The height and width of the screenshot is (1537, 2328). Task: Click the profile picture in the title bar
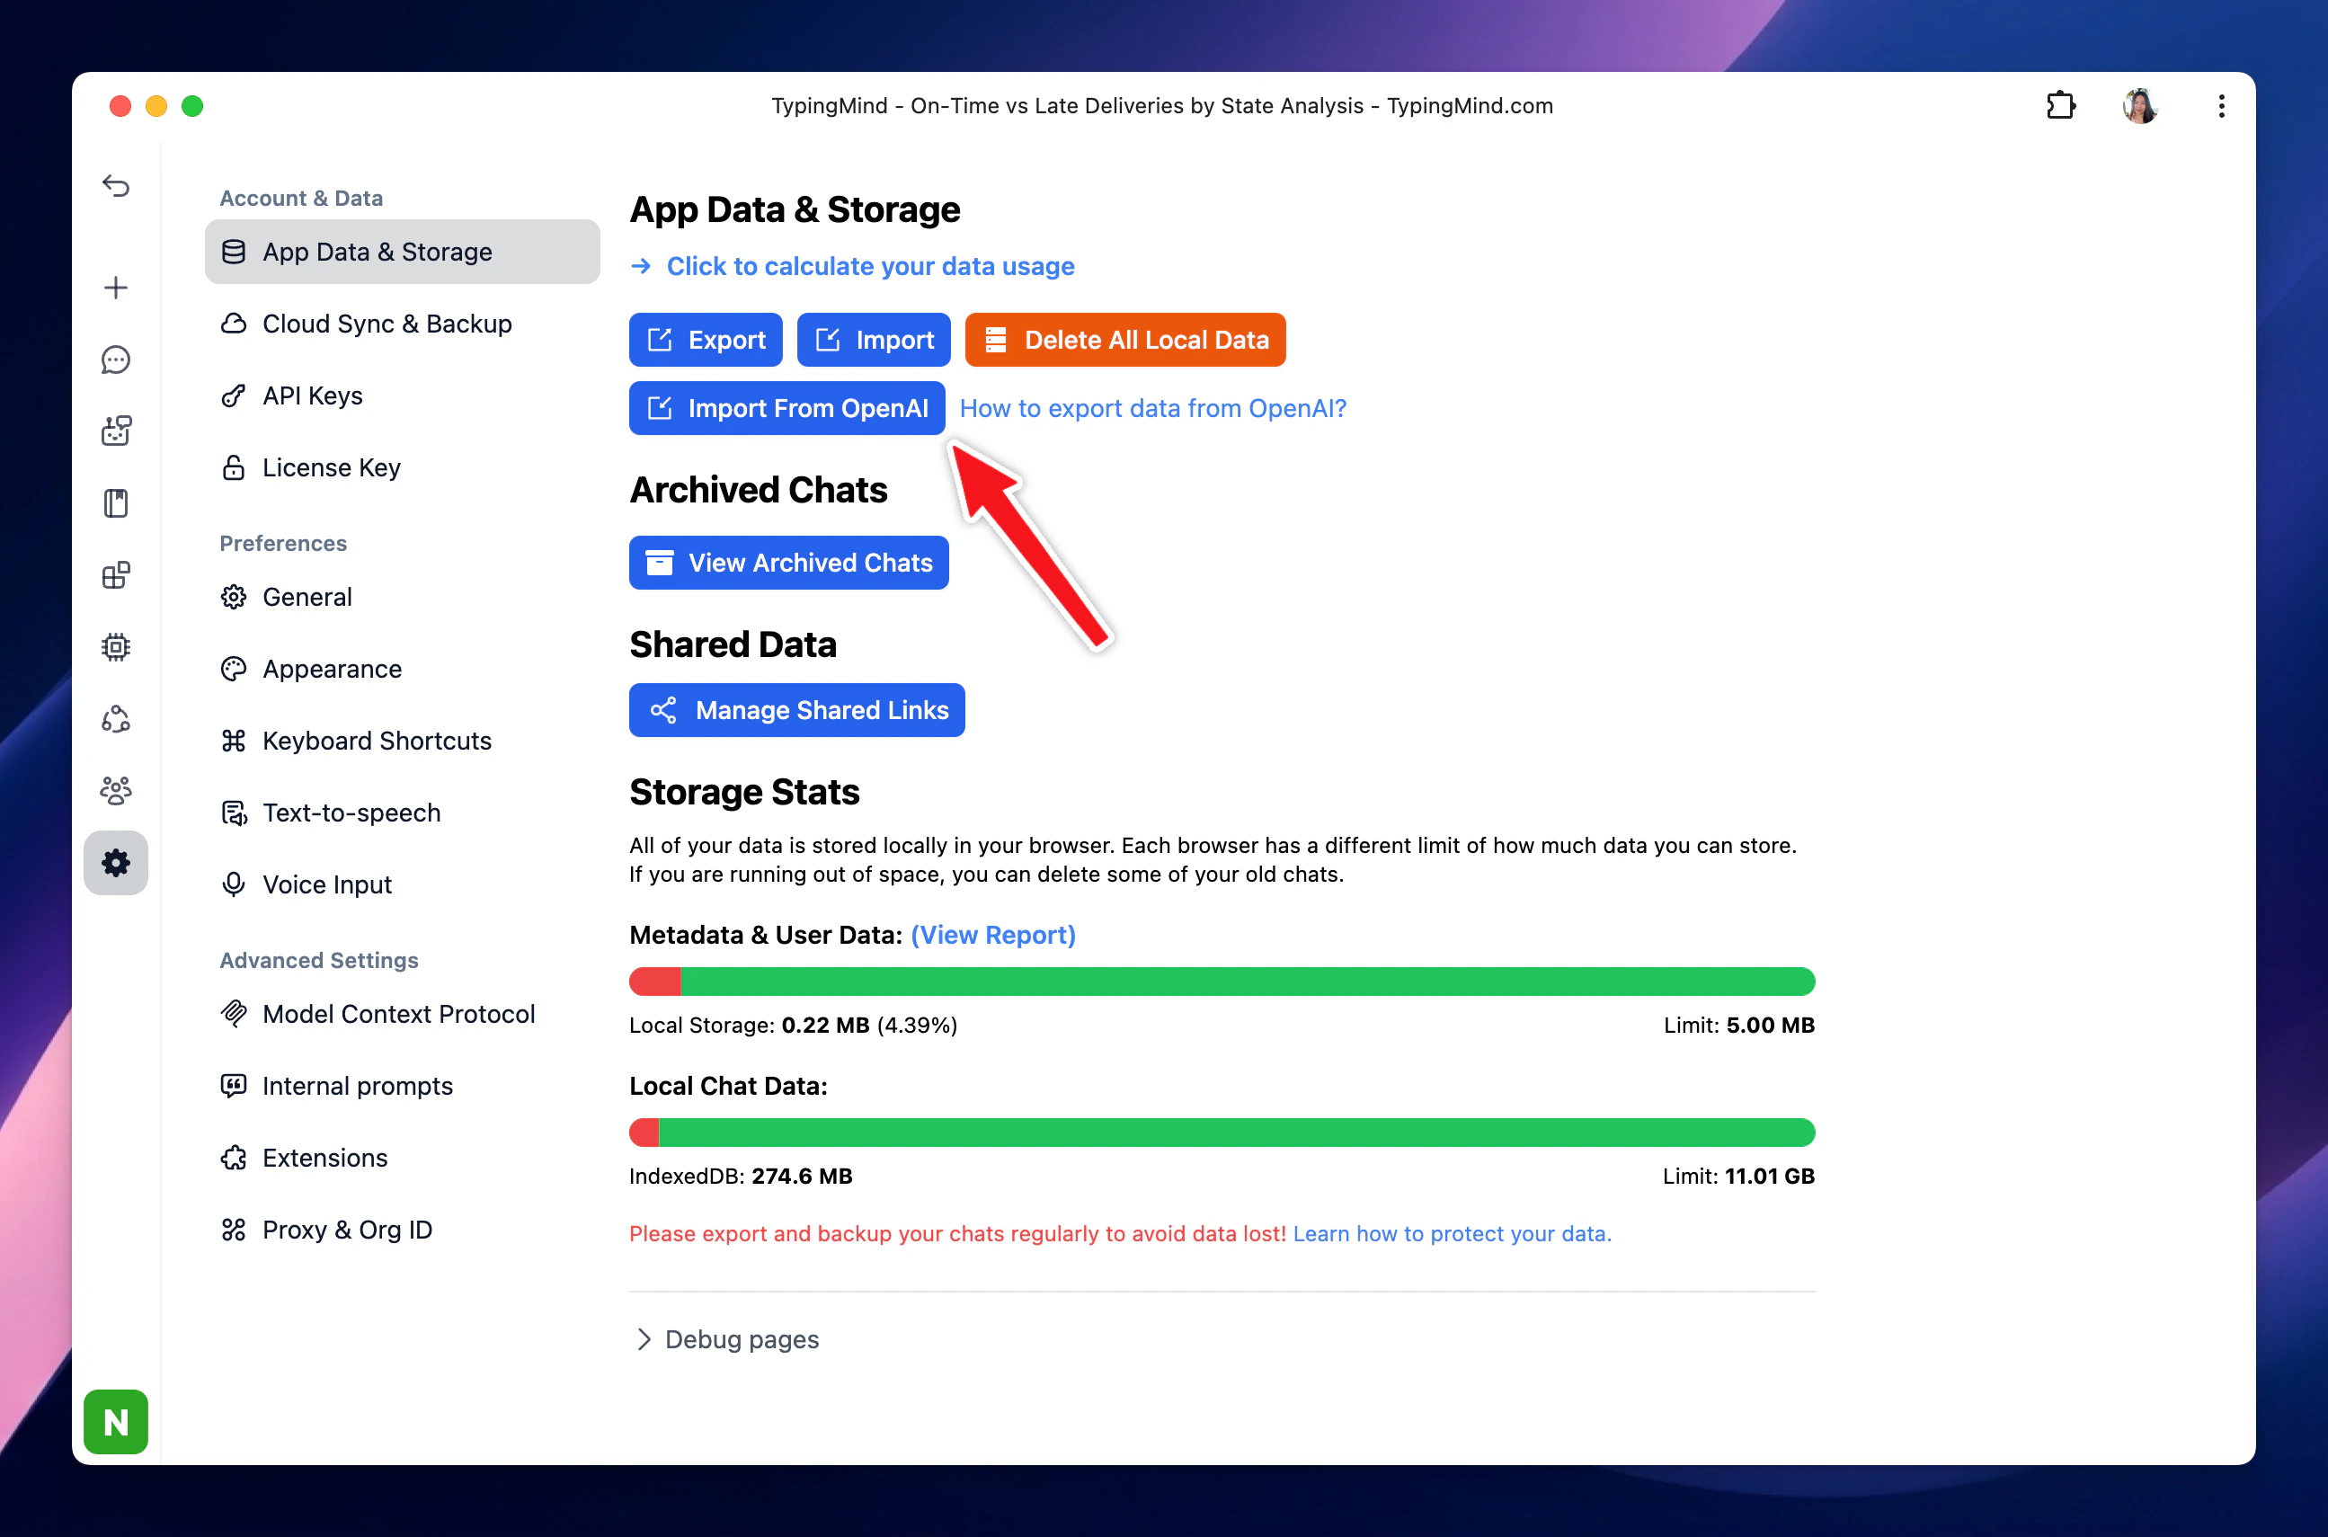tap(2140, 105)
